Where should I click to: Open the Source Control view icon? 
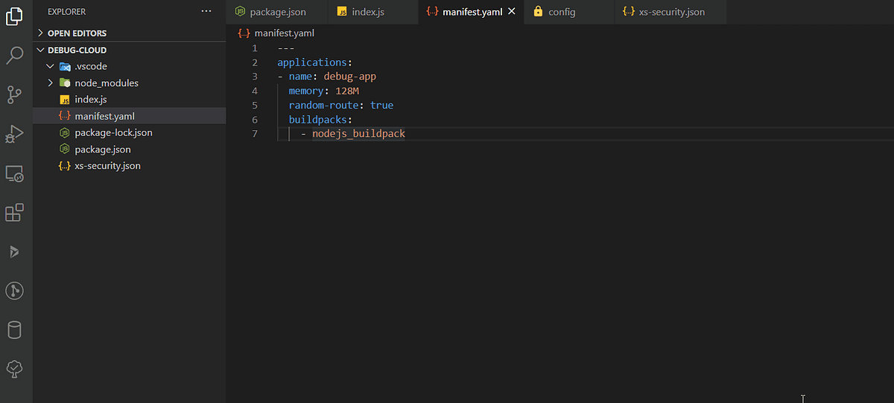point(15,94)
